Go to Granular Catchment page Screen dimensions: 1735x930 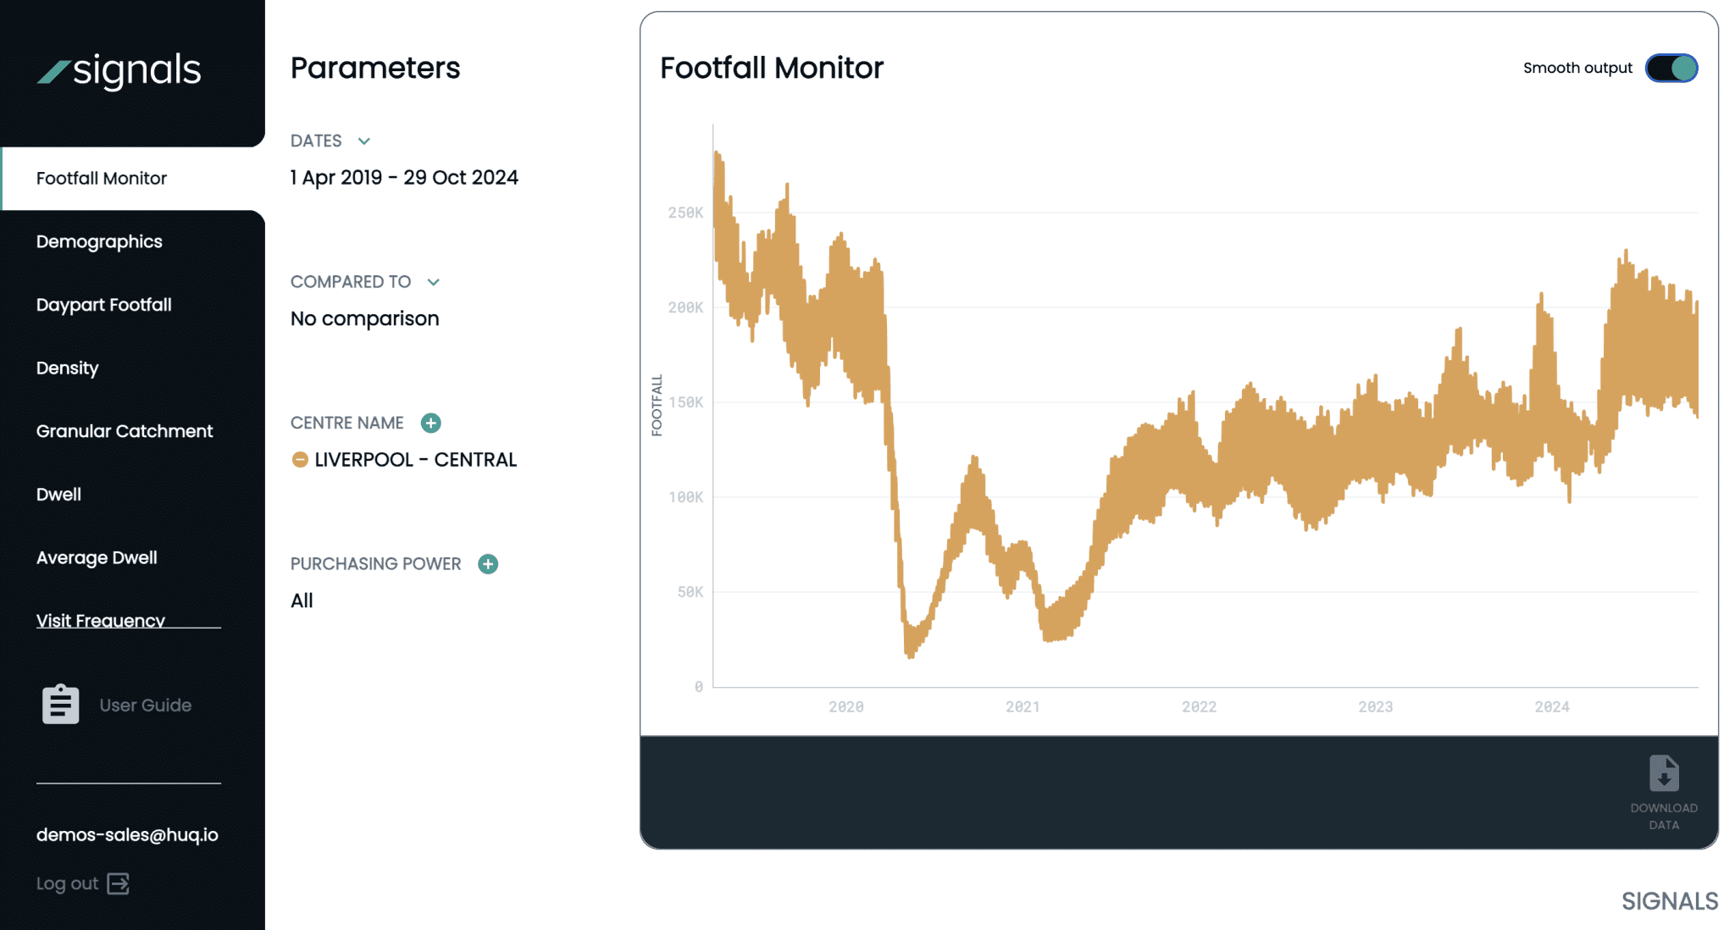pos(125,431)
